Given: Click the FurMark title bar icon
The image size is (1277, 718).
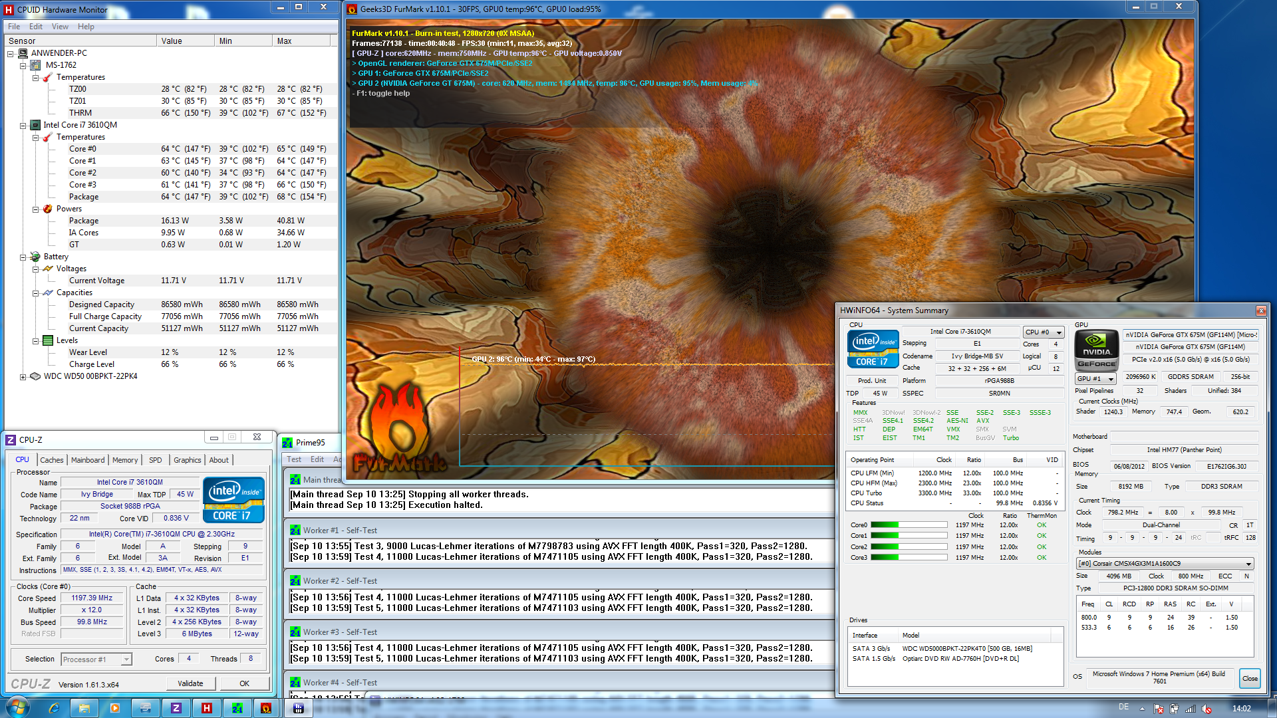Looking at the screenshot, I should [x=352, y=9].
